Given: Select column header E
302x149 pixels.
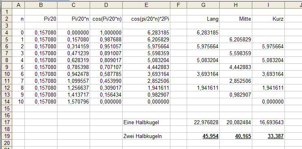Looking at the screenshot, I should (x=146, y=5).
